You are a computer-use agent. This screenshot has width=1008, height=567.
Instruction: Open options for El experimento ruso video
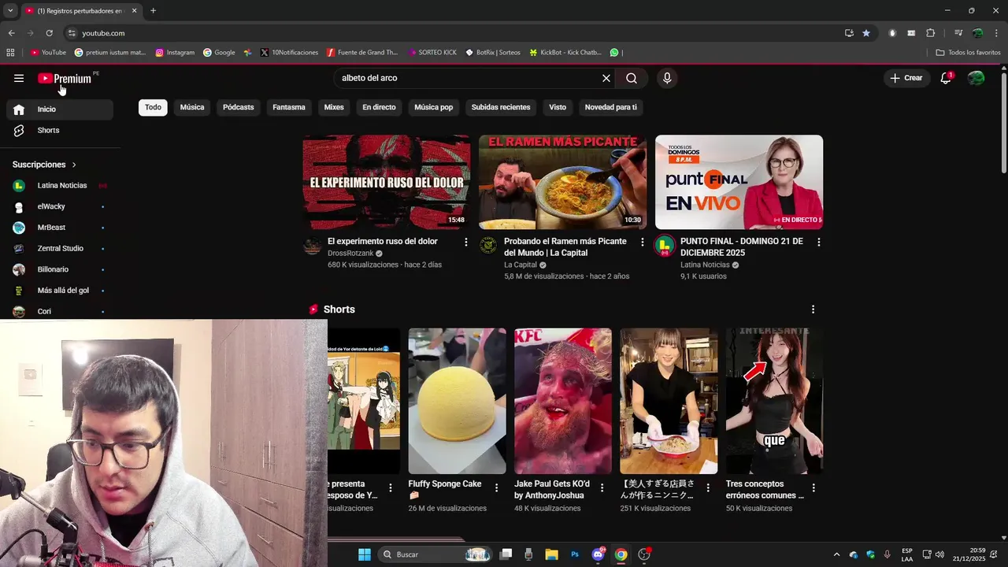466,243
